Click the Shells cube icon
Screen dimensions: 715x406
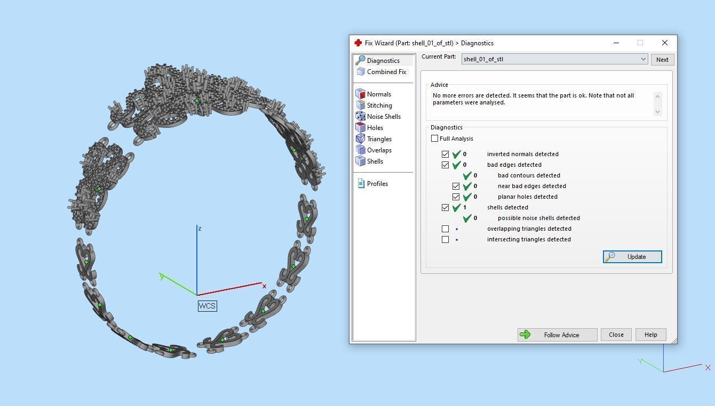361,161
